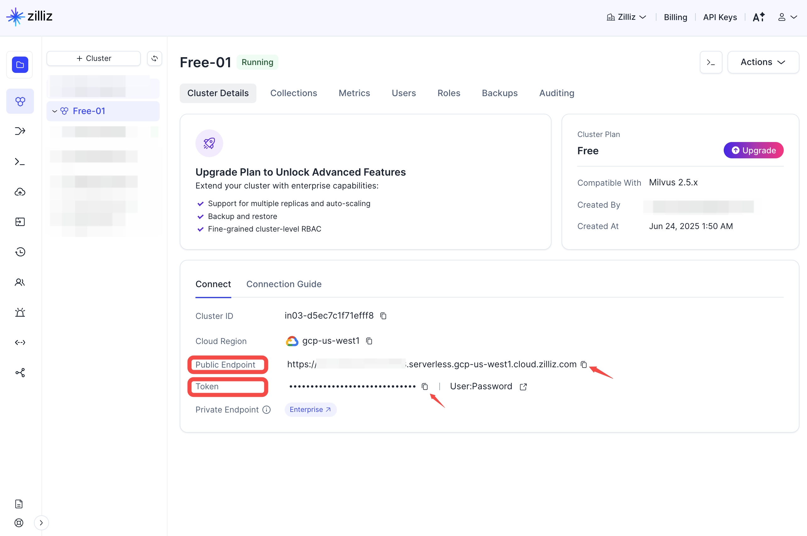The height and width of the screenshot is (536, 807).
Task: Click the Private Endpoint info icon
Action: pyautogui.click(x=266, y=409)
